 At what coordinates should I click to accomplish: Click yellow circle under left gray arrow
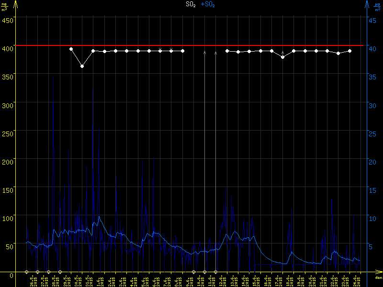point(205,272)
